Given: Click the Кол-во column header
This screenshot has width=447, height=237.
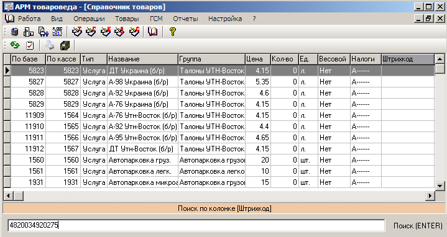Looking at the screenshot, I should pos(285,59).
